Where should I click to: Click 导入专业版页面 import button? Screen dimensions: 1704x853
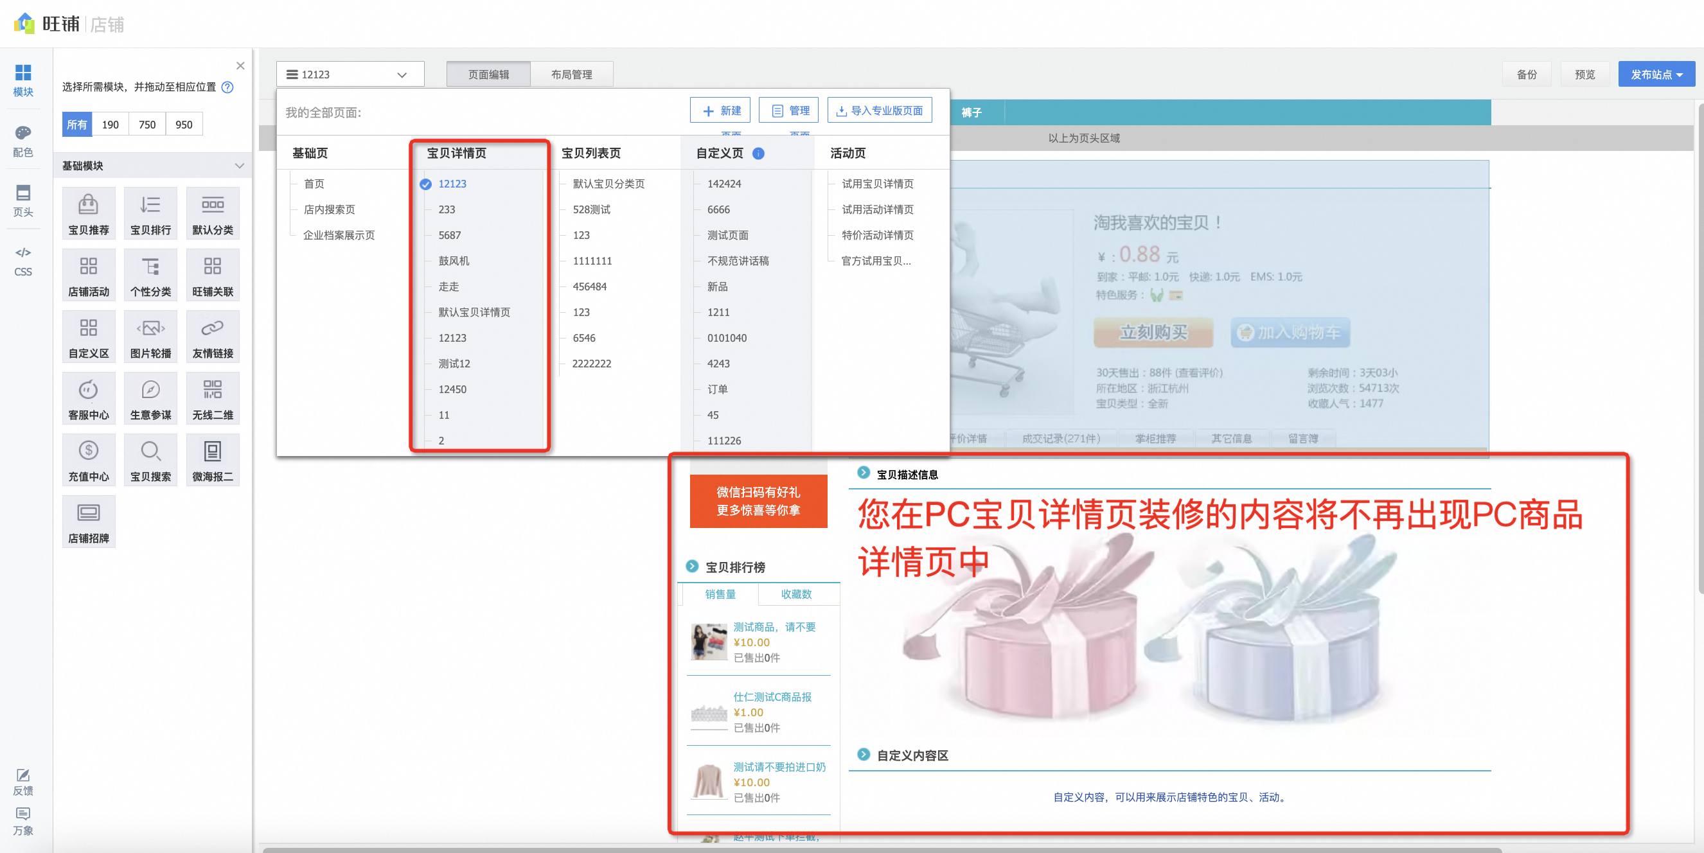[879, 110]
